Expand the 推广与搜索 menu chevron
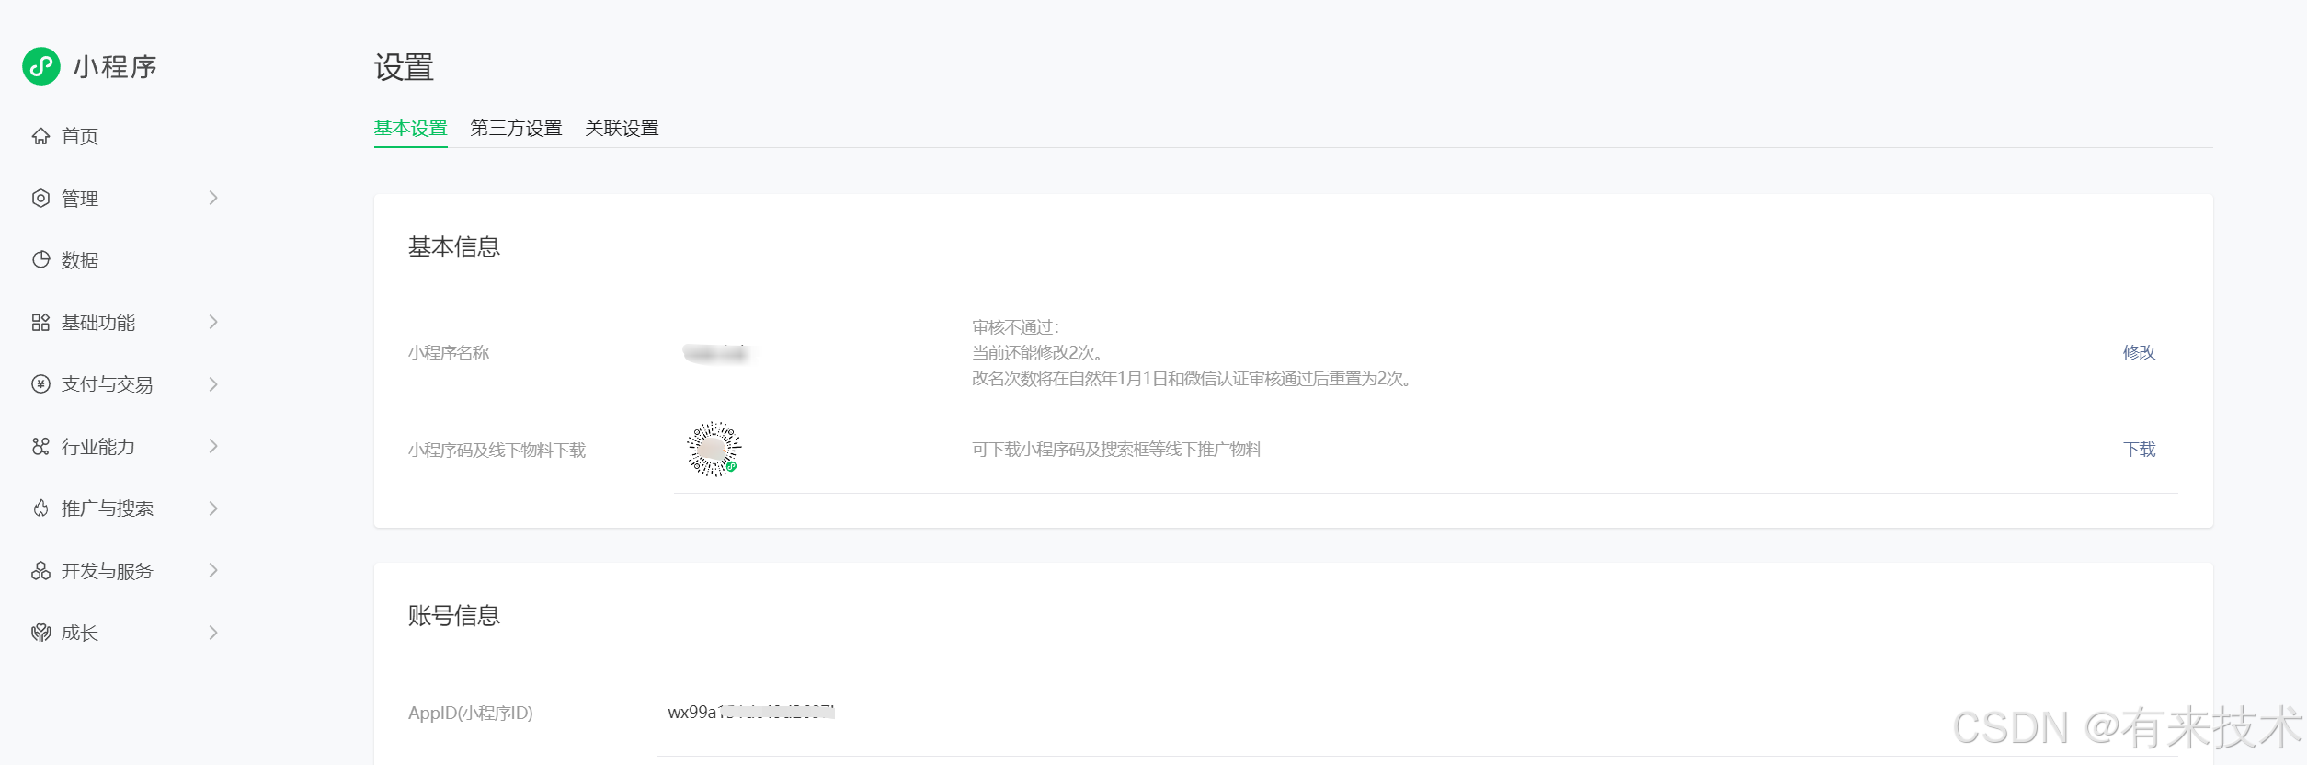Viewport: 2307px width, 765px height. 213,508
